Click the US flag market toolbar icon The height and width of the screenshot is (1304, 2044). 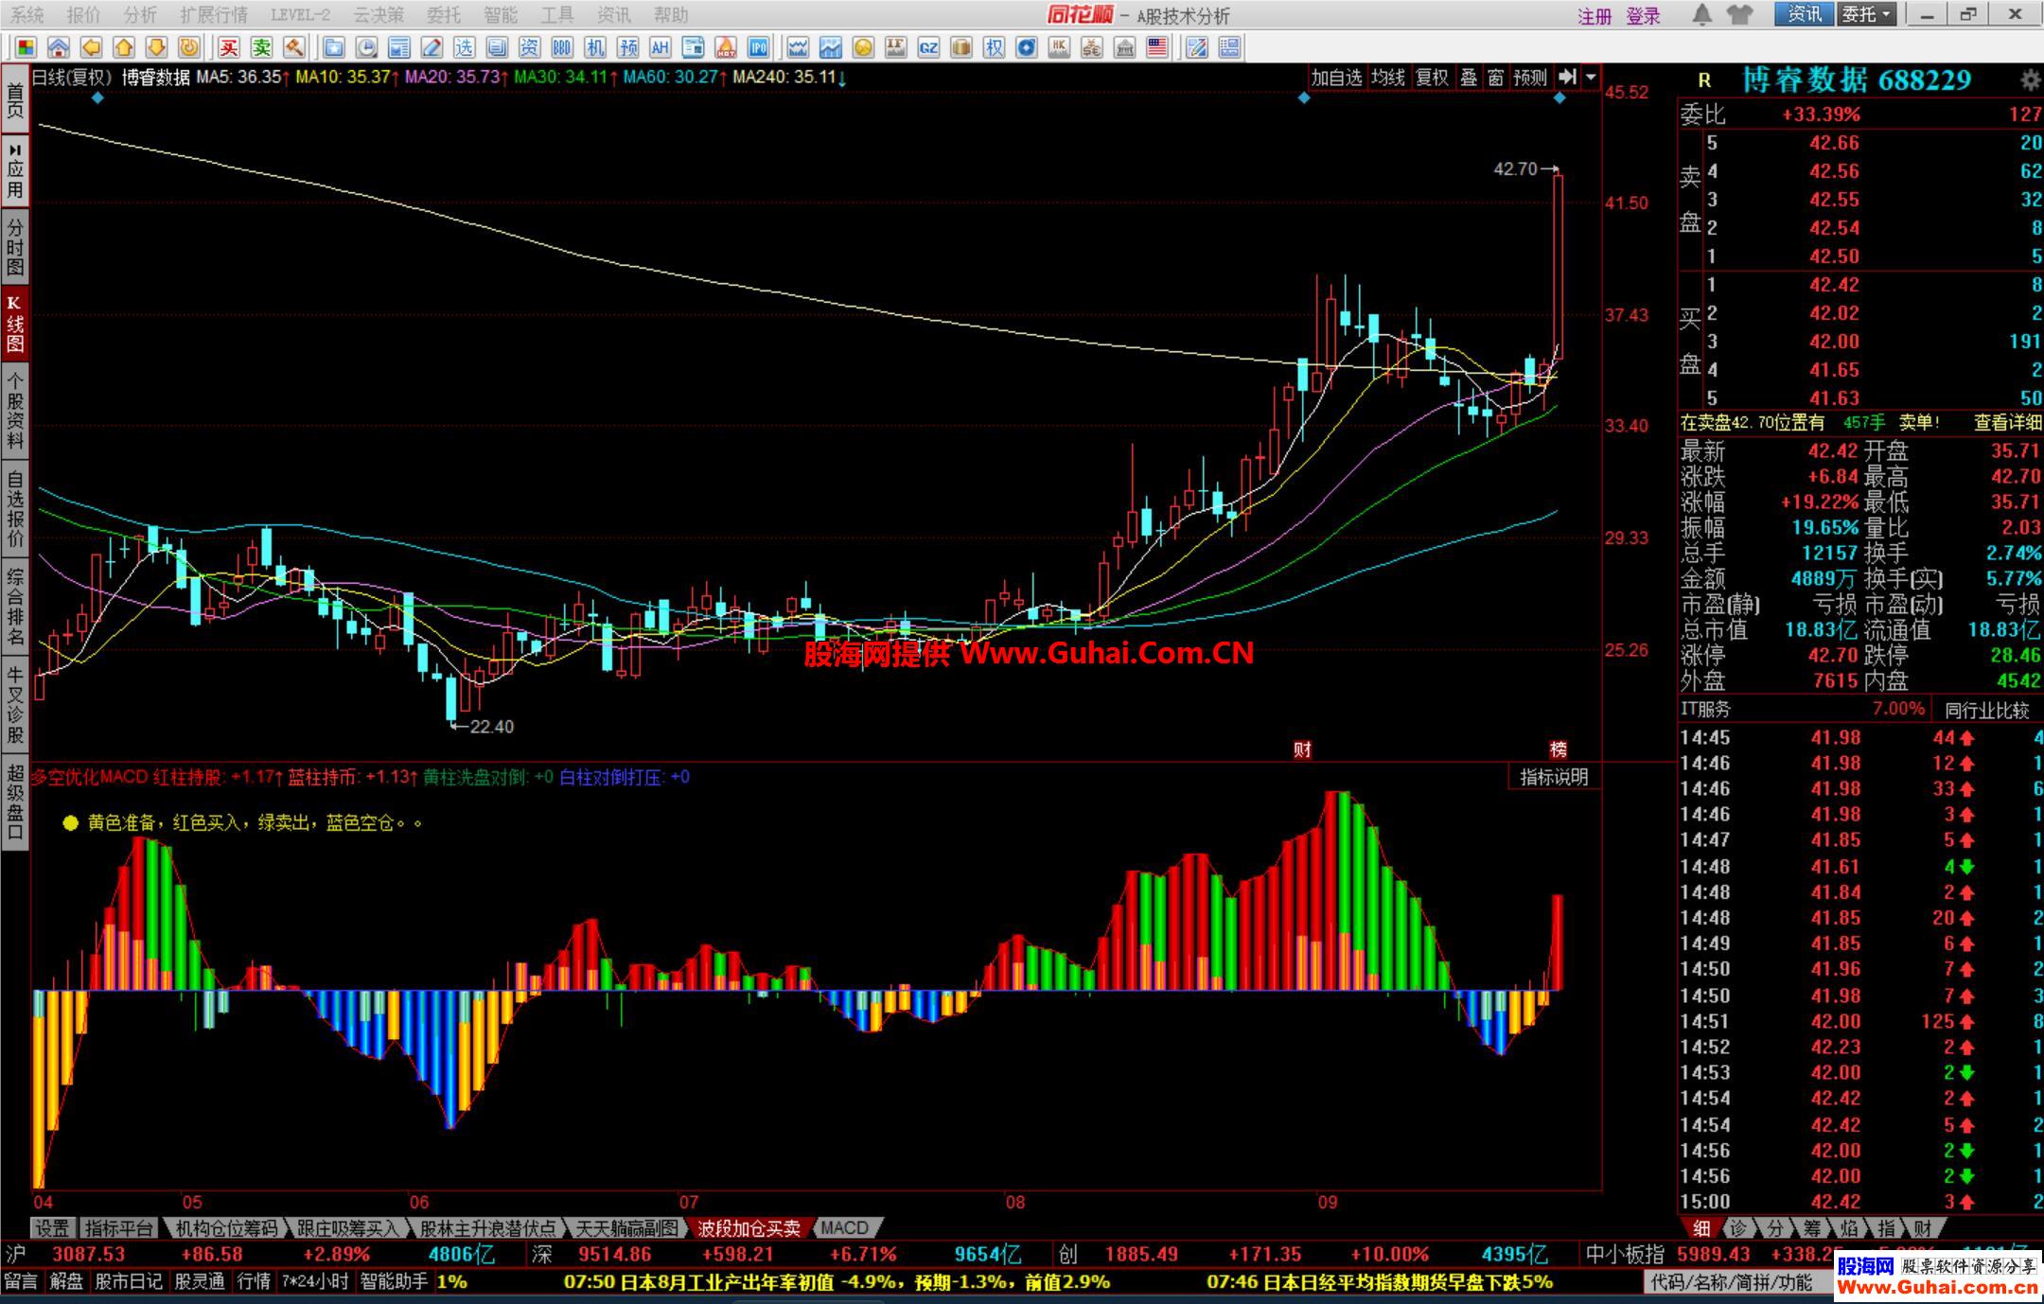(x=1156, y=47)
